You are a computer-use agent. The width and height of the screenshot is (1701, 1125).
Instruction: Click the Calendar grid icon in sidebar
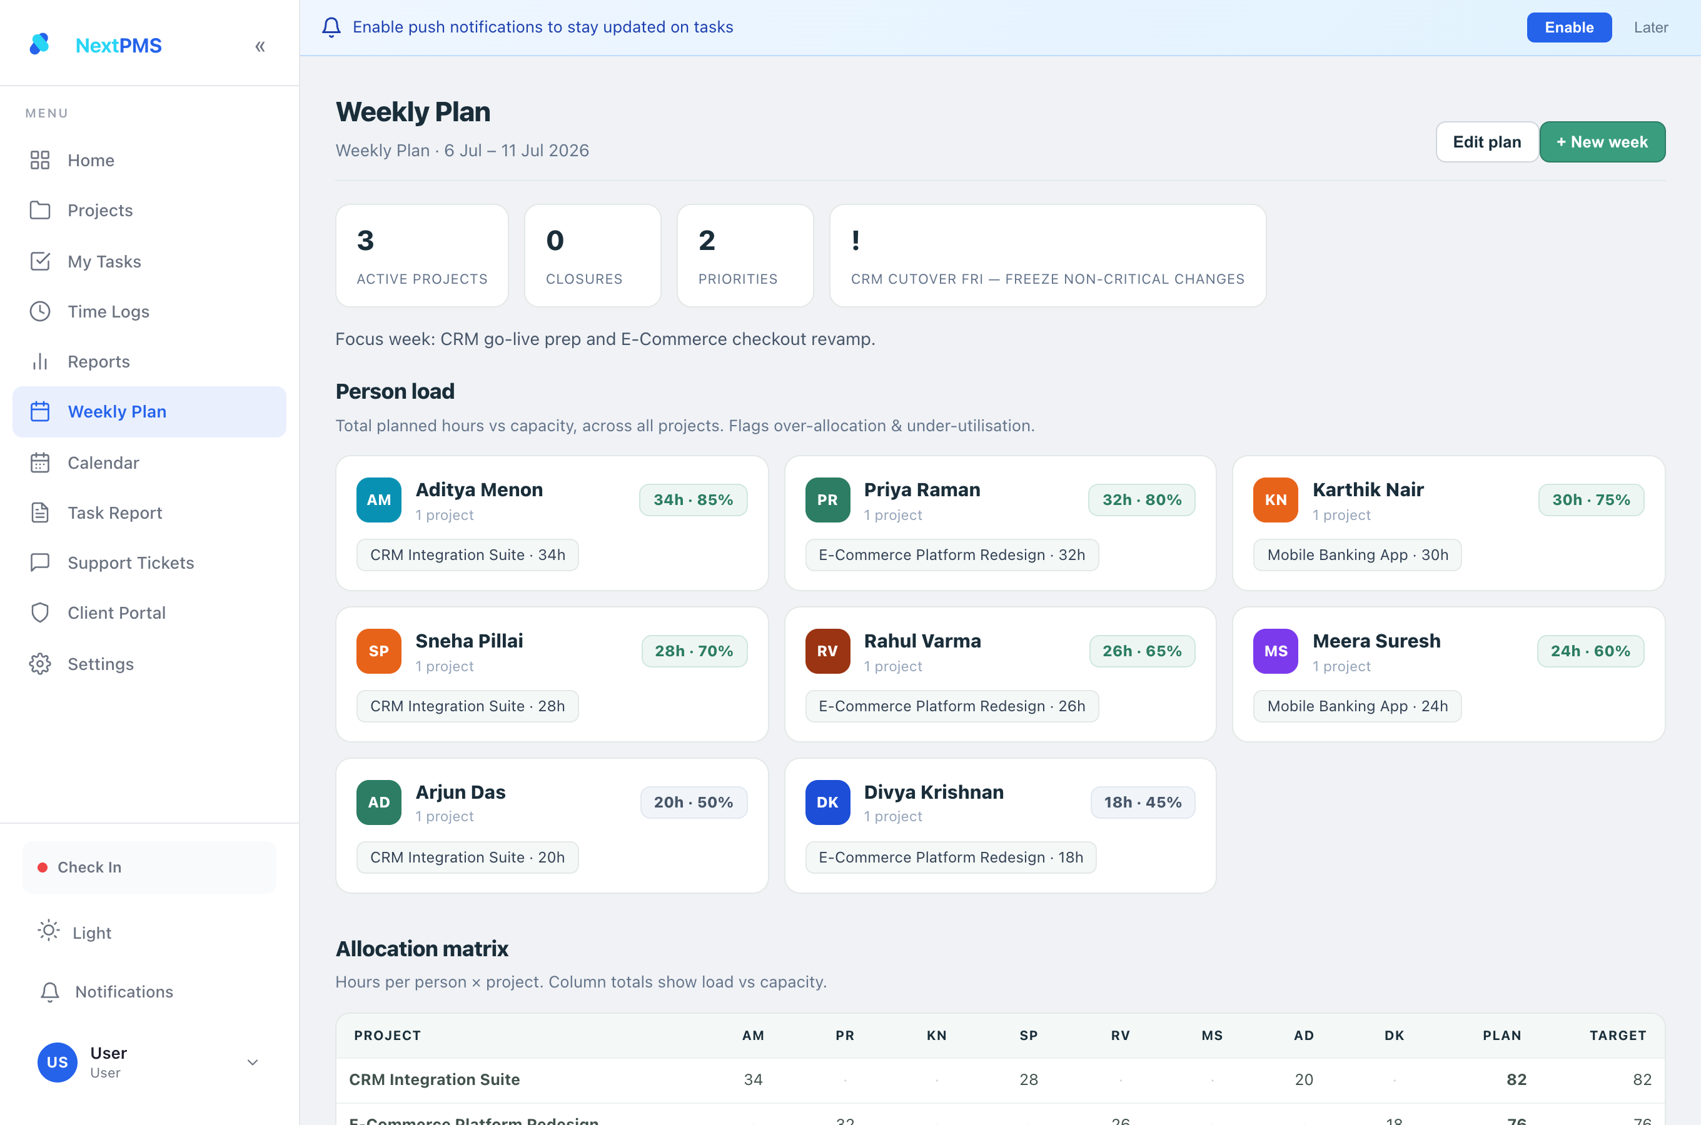coord(40,462)
